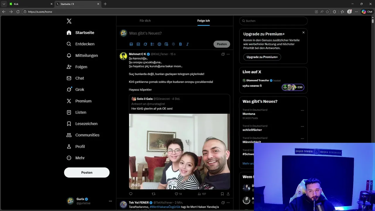Open browser tab list dropdown arrow

point(4,4)
